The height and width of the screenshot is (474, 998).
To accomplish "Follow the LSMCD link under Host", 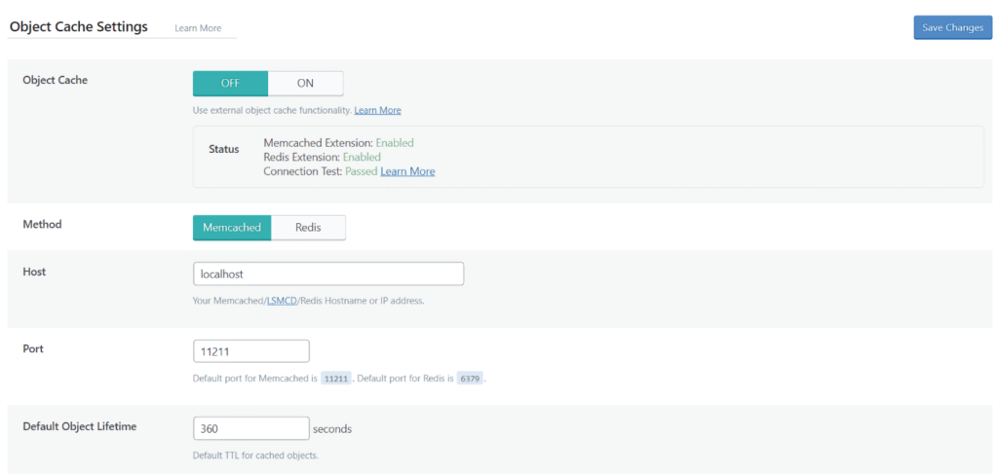I will (x=282, y=301).
